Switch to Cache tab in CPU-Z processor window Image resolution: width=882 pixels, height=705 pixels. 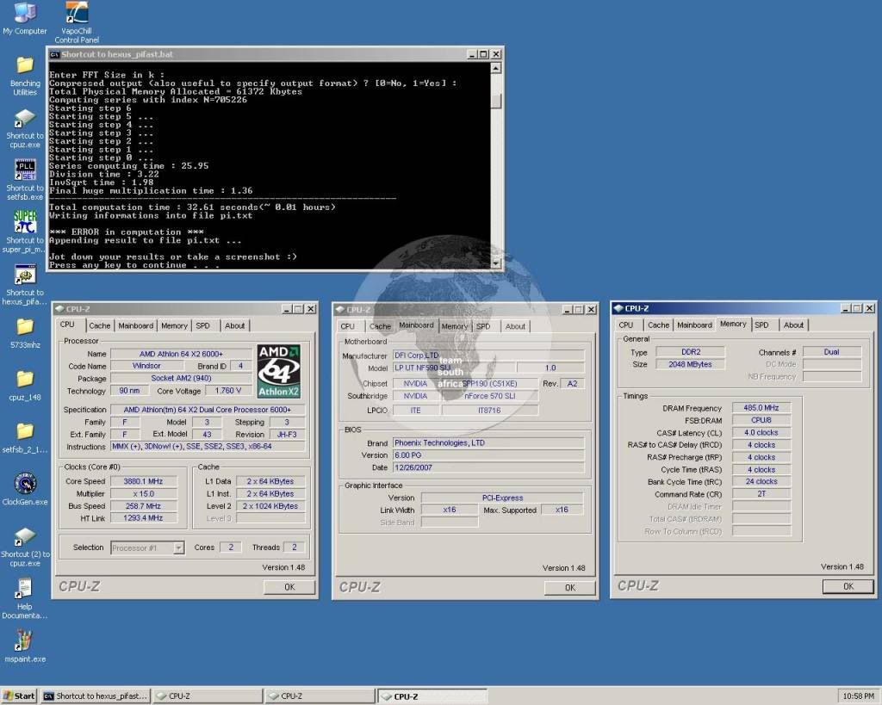[x=100, y=325]
